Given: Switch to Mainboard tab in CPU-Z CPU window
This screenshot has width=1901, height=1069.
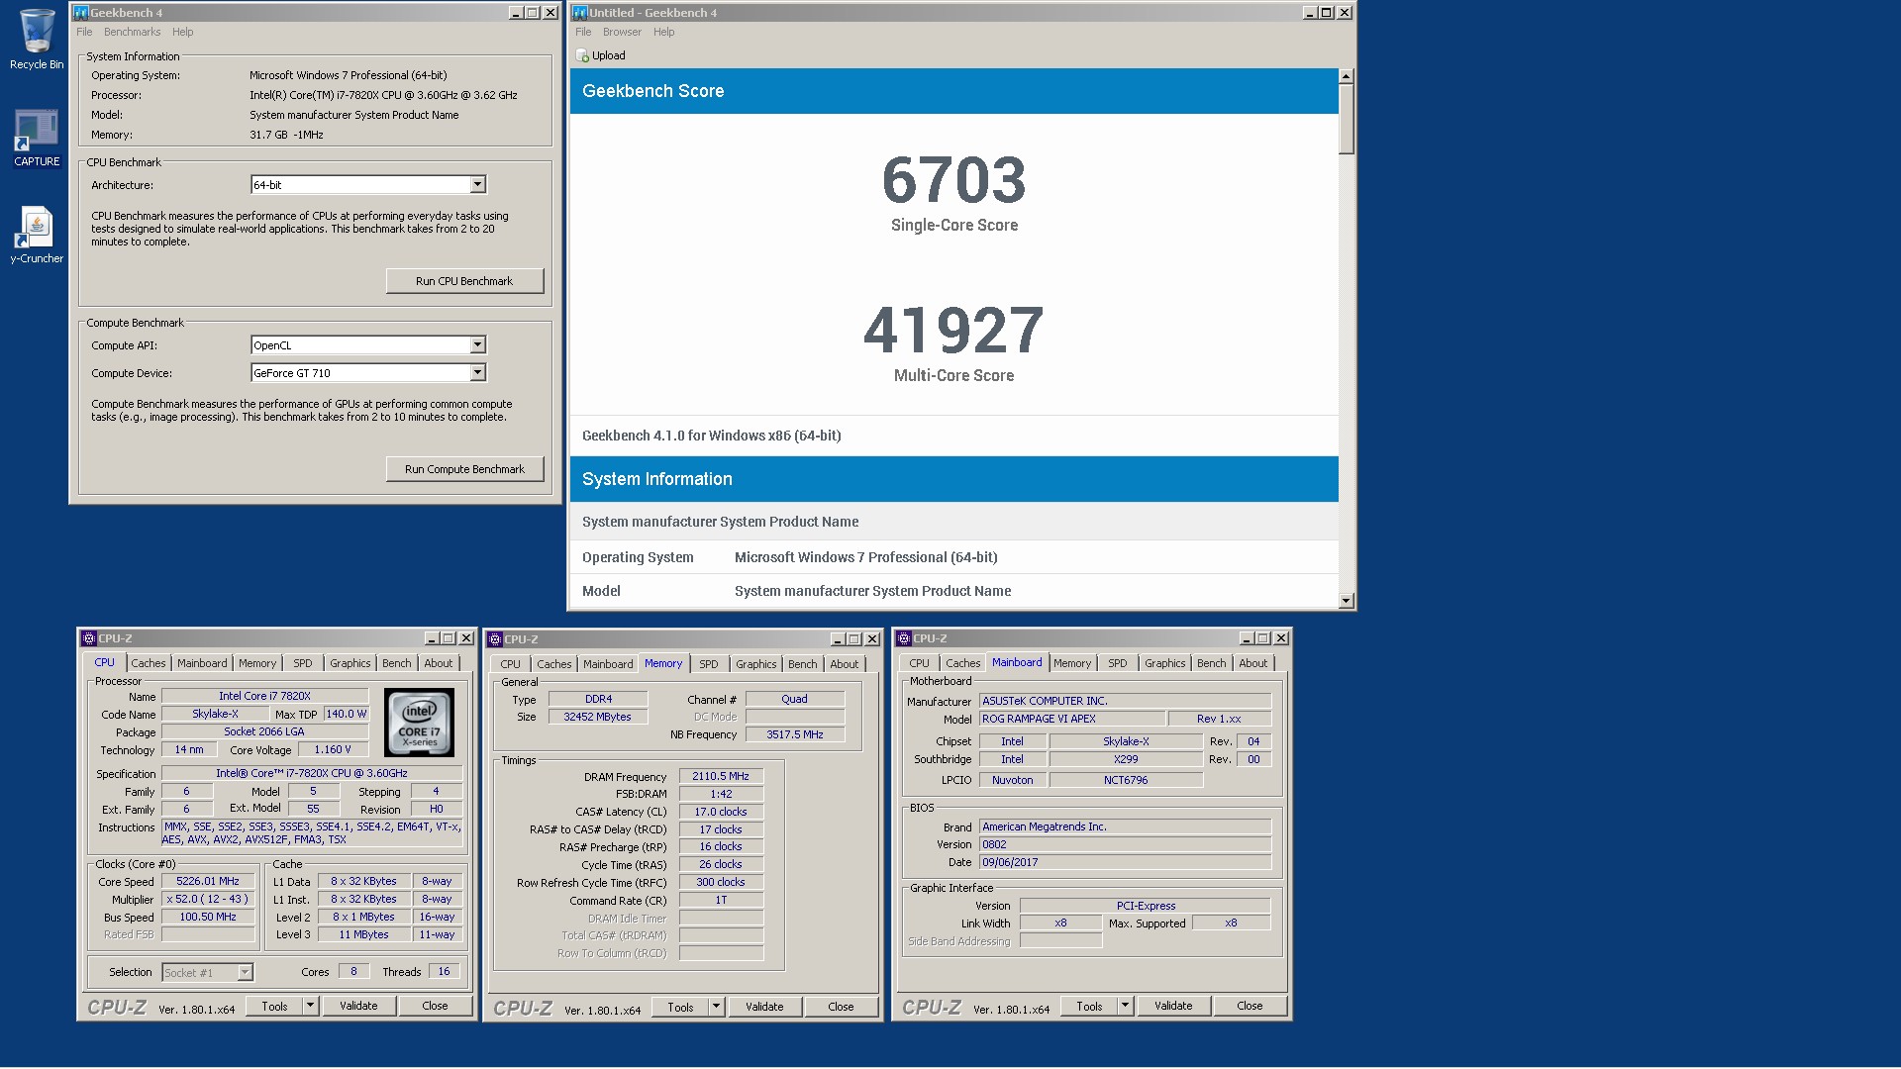Looking at the screenshot, I should click(202, 663).
